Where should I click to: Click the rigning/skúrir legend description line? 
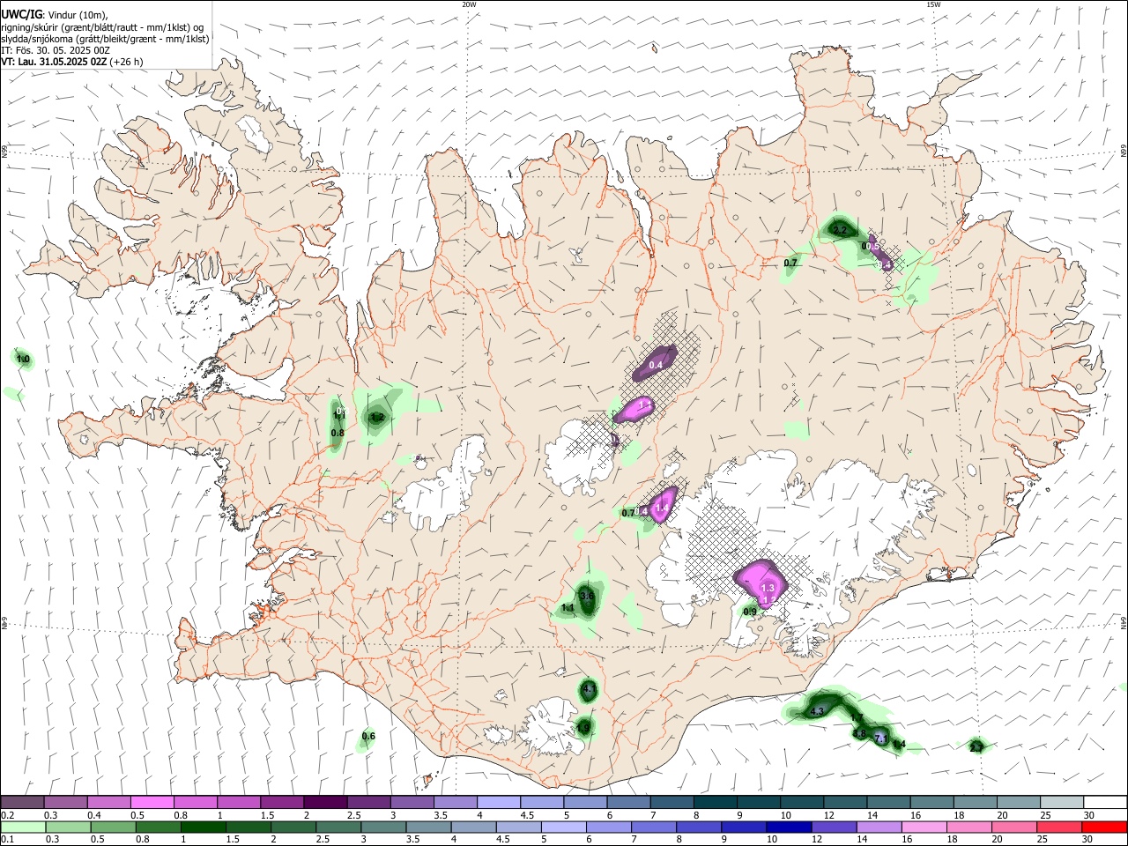[x=103, y=27]
